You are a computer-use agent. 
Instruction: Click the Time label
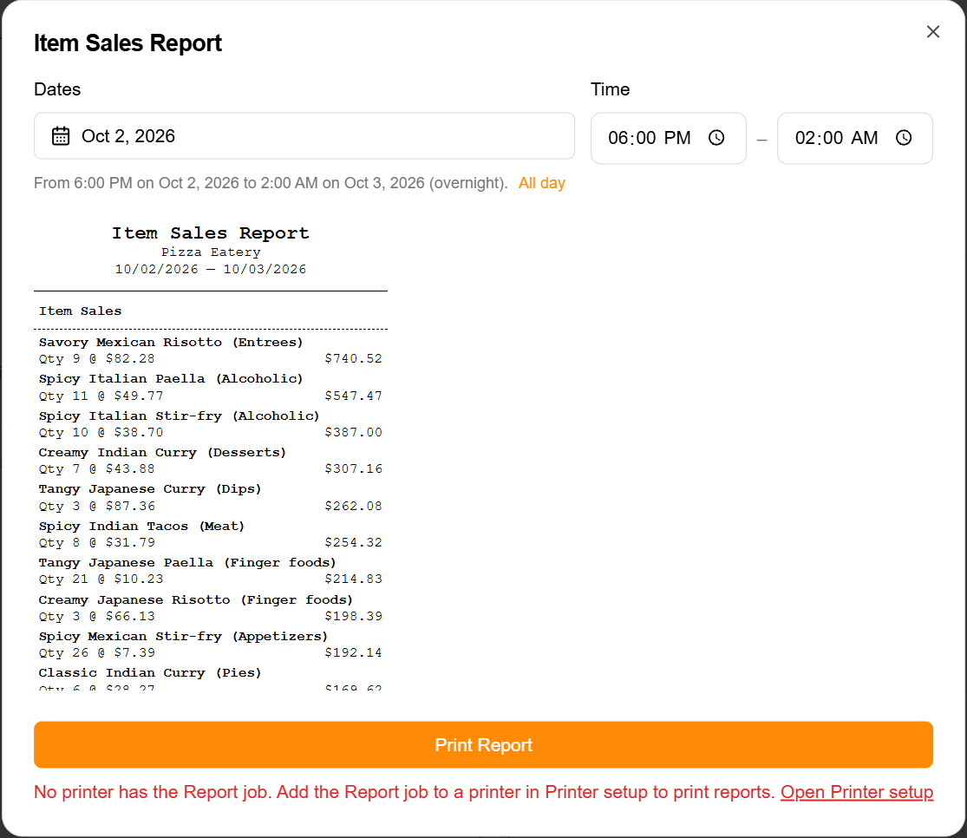coord(610,89)
